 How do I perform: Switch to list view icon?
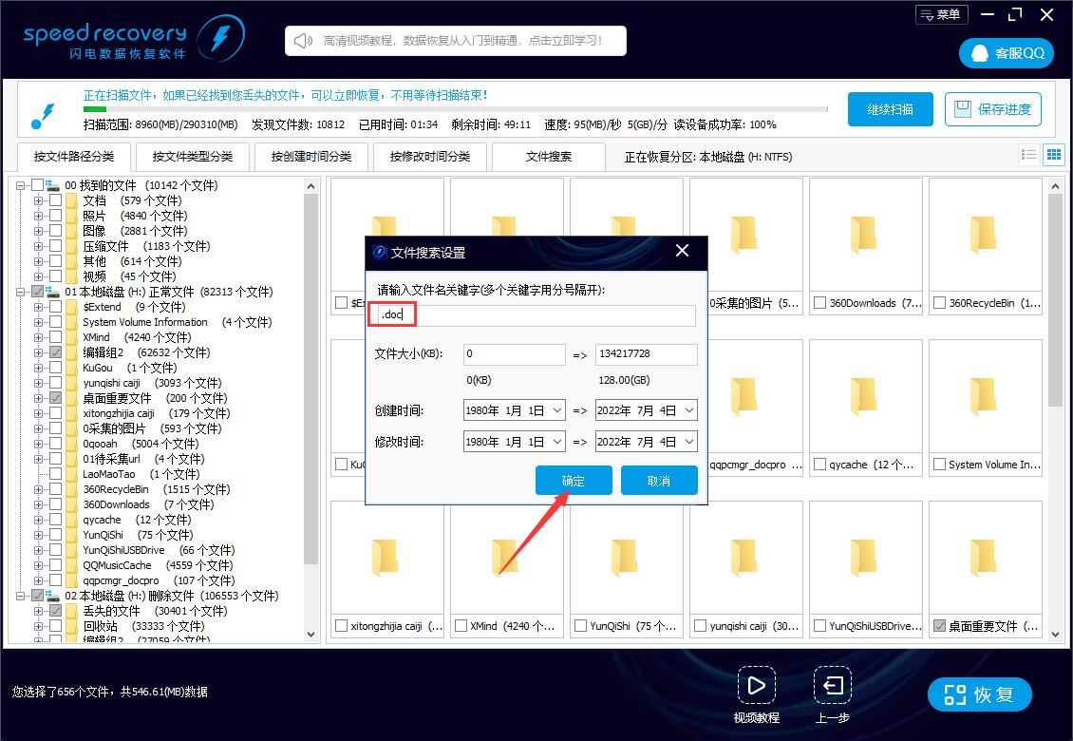[x=1028, y=155]
